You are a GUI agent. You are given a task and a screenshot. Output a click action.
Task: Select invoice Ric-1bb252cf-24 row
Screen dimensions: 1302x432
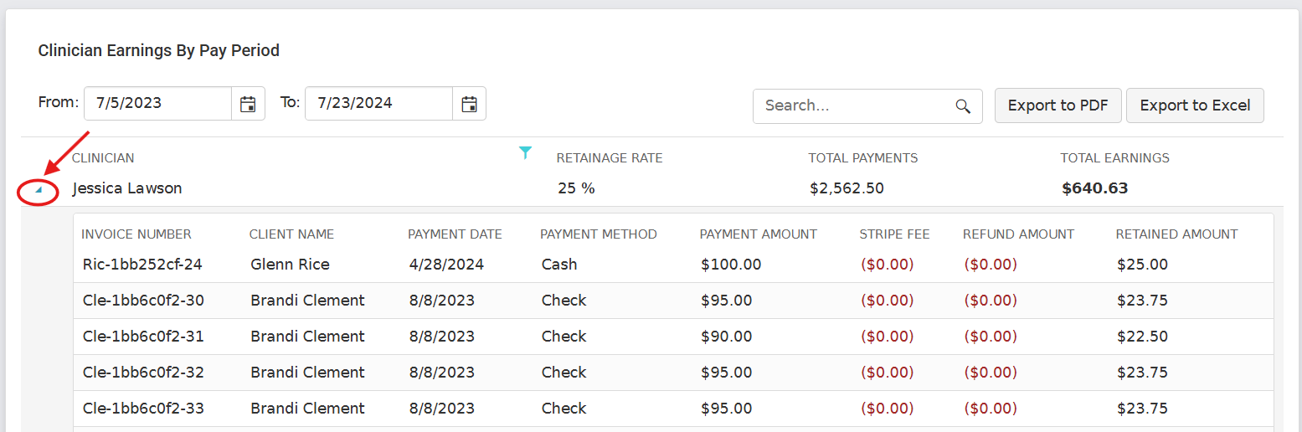674,265
